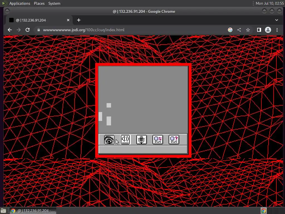285x214 pixels.
Task: Click the Chrome icon in bottom-right tray
Action: pyautogui.click(x=264, y=211)
